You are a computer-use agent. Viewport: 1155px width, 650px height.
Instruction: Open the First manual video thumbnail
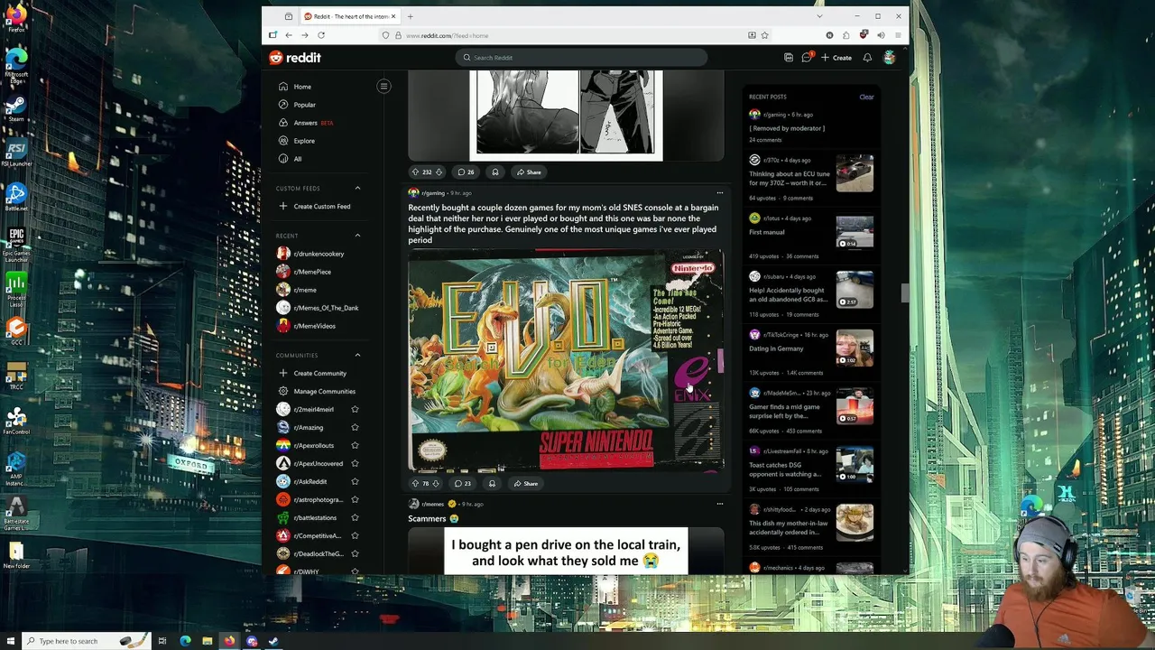click(x=855, y=232)
